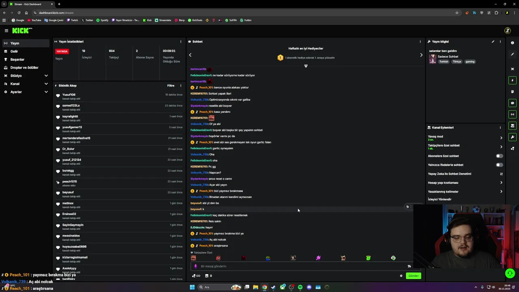Toggle Yalnızca ifadelerle sohbet switch
The image size is (519, 292).
[x=500, y=165]
